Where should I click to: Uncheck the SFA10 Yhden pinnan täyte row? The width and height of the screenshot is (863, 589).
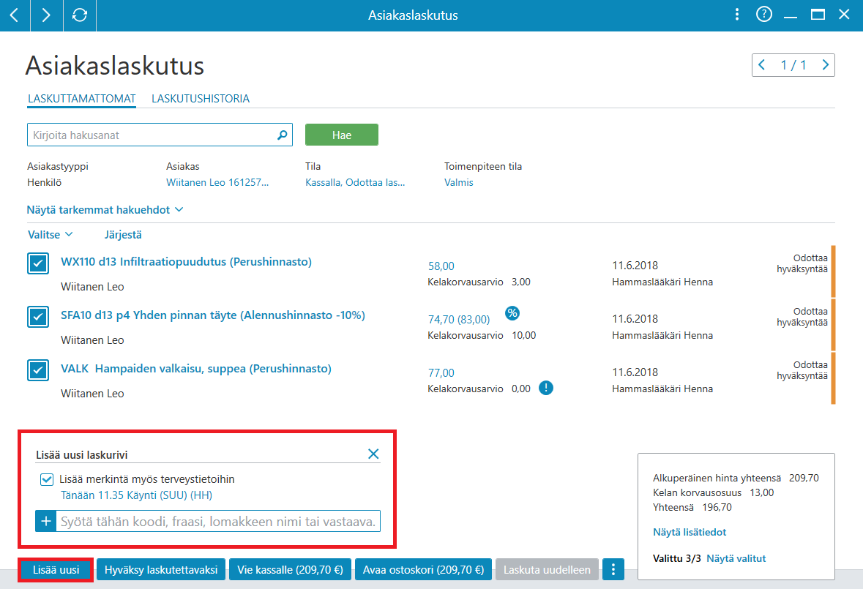[x=38, y=317]
